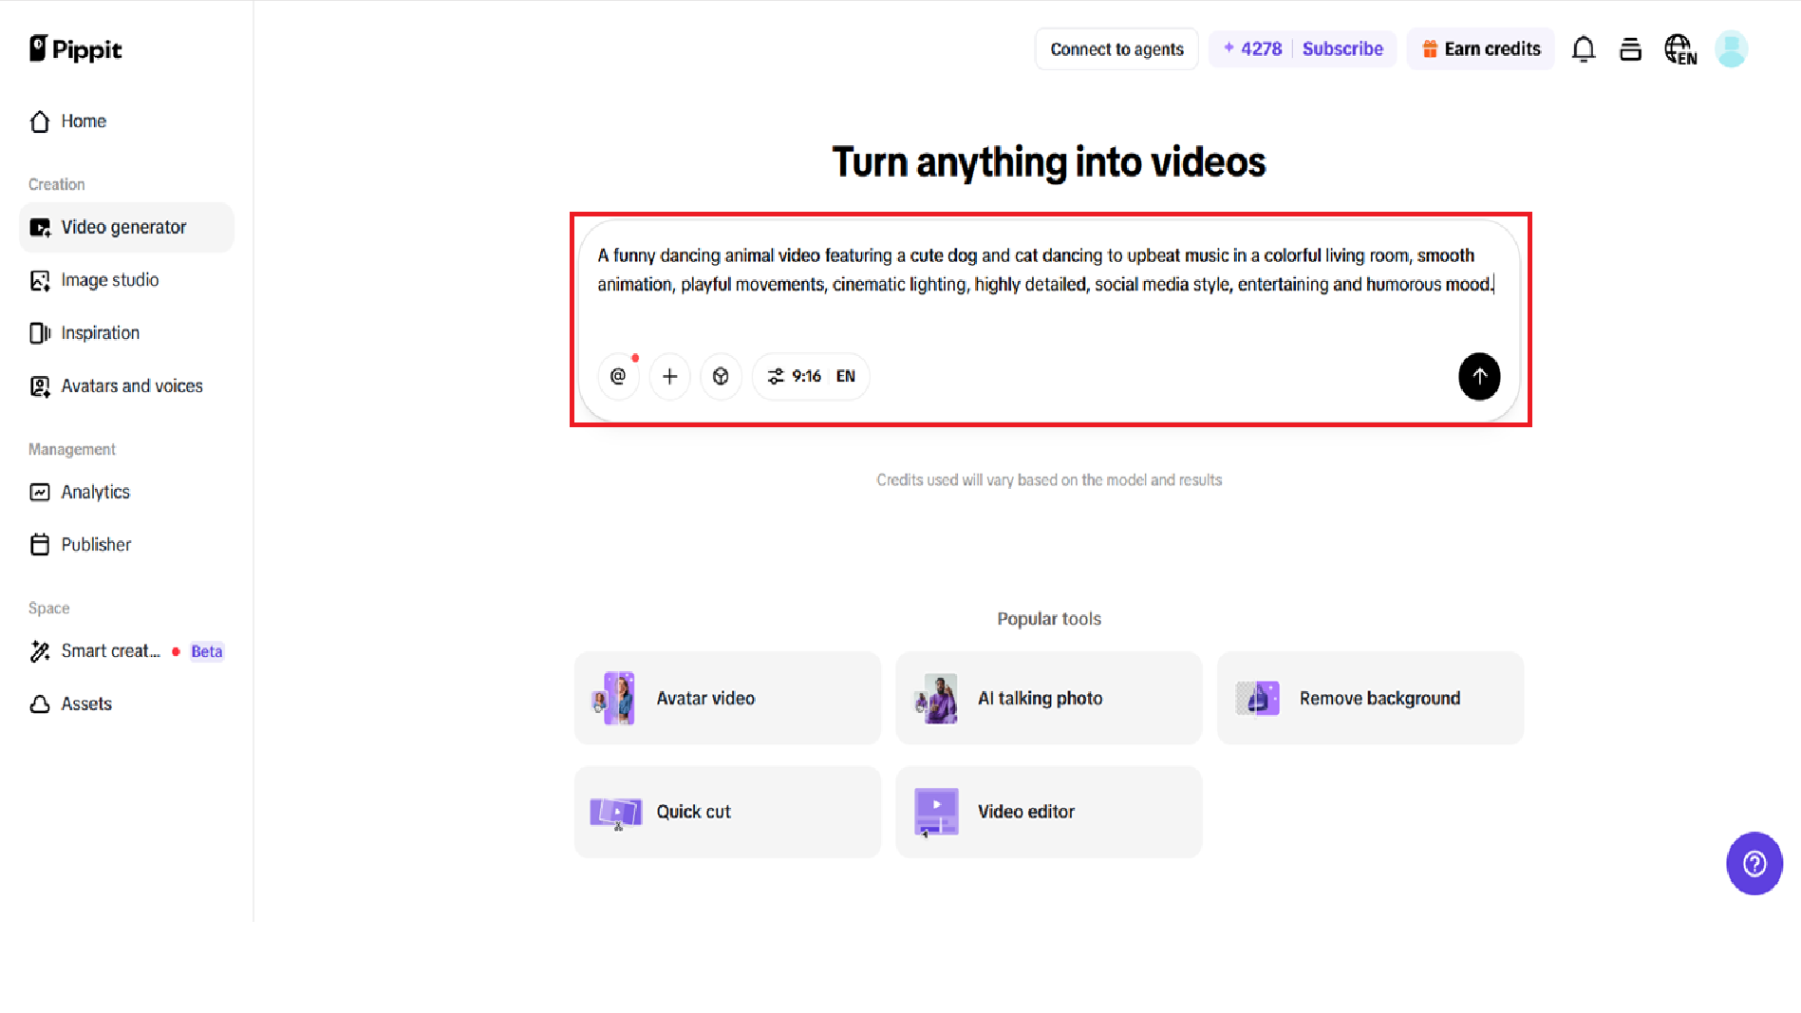Click the Analytics chart icon
This screenshot has height=1013, width=1801.
40,492
